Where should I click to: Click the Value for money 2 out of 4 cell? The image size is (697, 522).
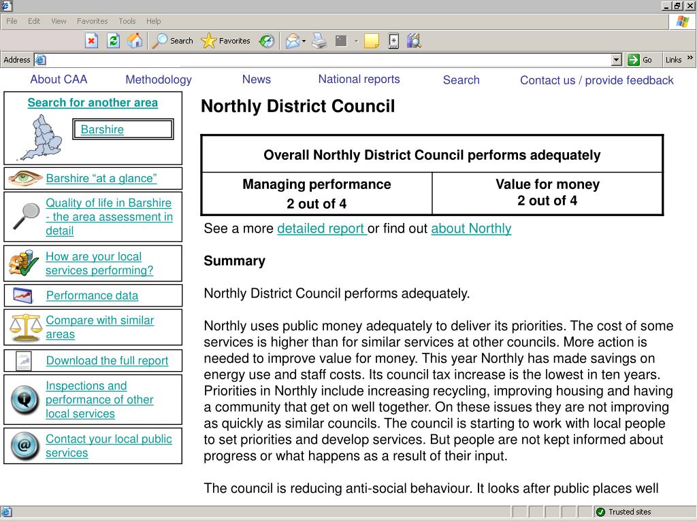548,192
